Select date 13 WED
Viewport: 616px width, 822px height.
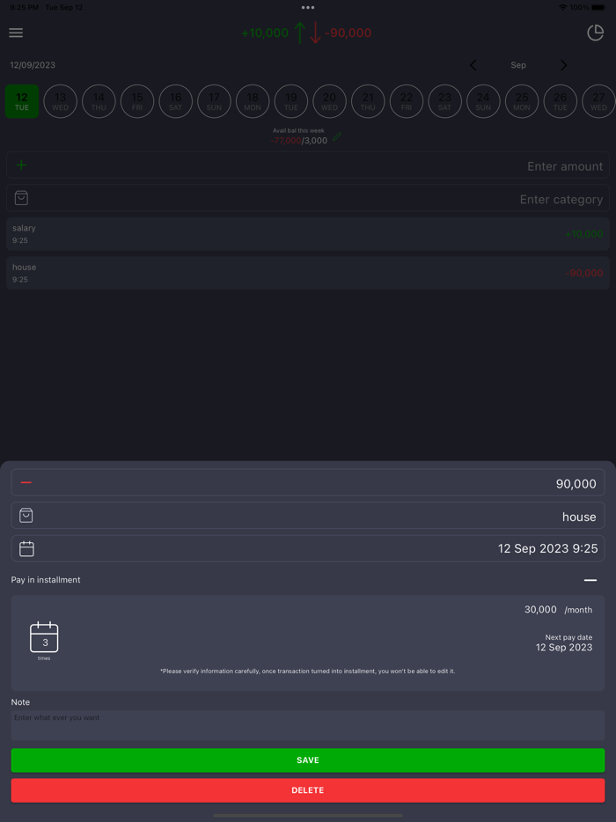[61, 101]
